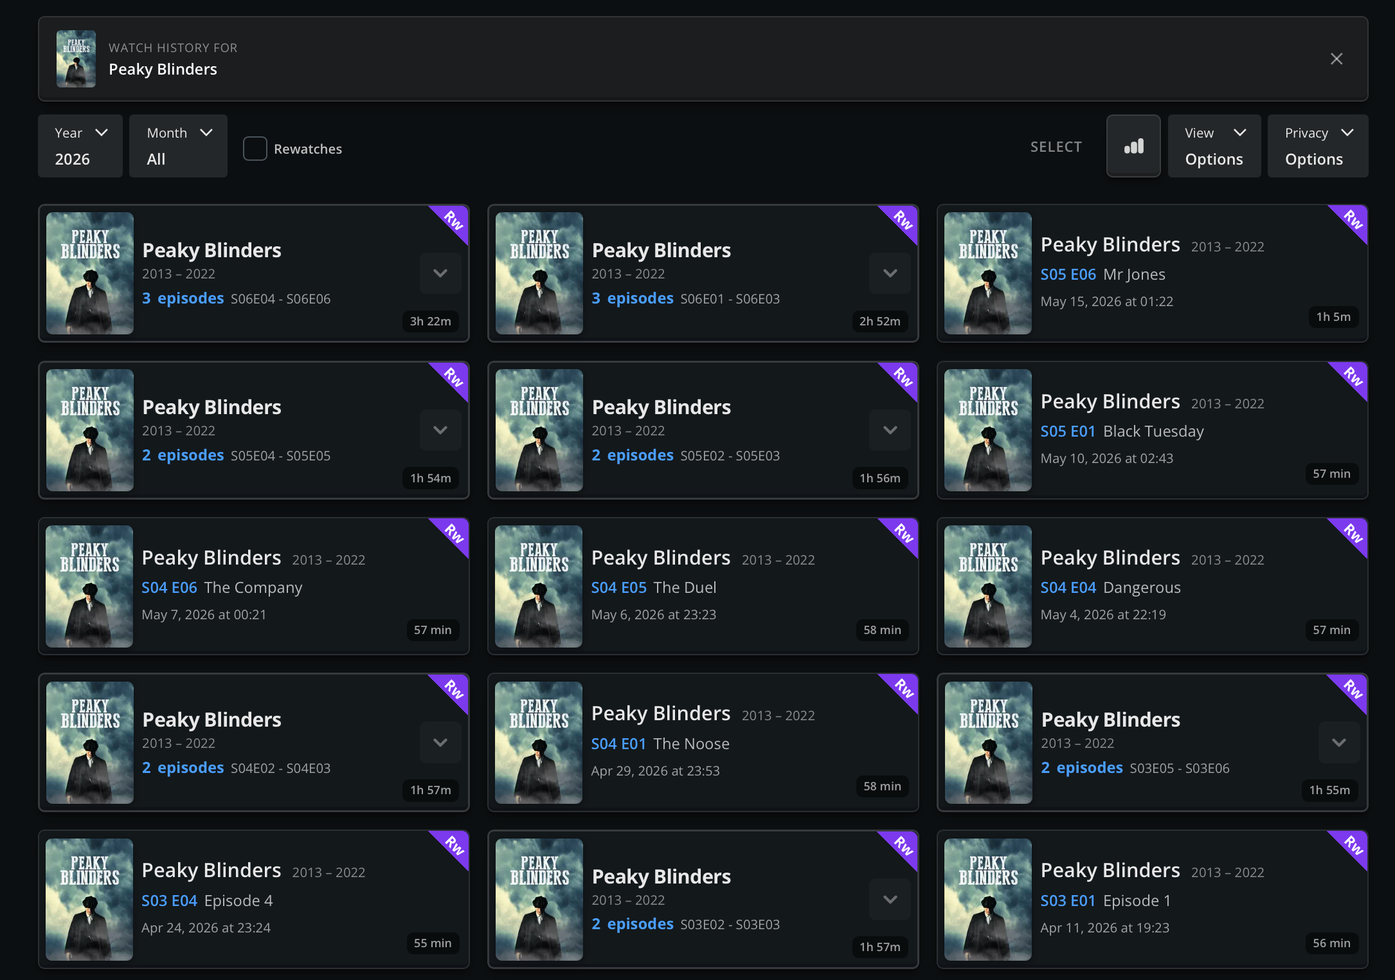Click the Rw rewatch ribbon on S05E04 - S05E05 card
The width and height of the screenshot is (1395, 980).
(x=453, y=377)
